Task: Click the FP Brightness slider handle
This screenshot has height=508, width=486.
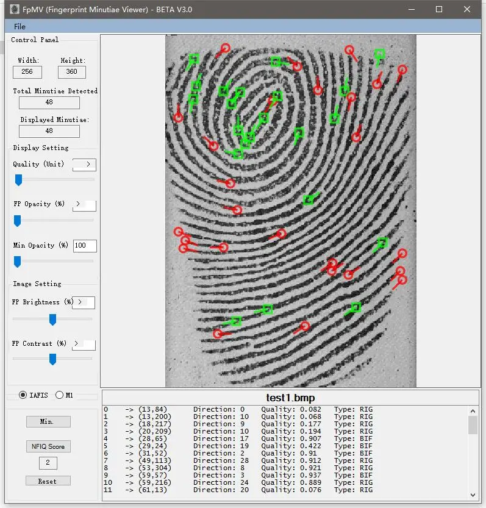Action: coord(53,319)
